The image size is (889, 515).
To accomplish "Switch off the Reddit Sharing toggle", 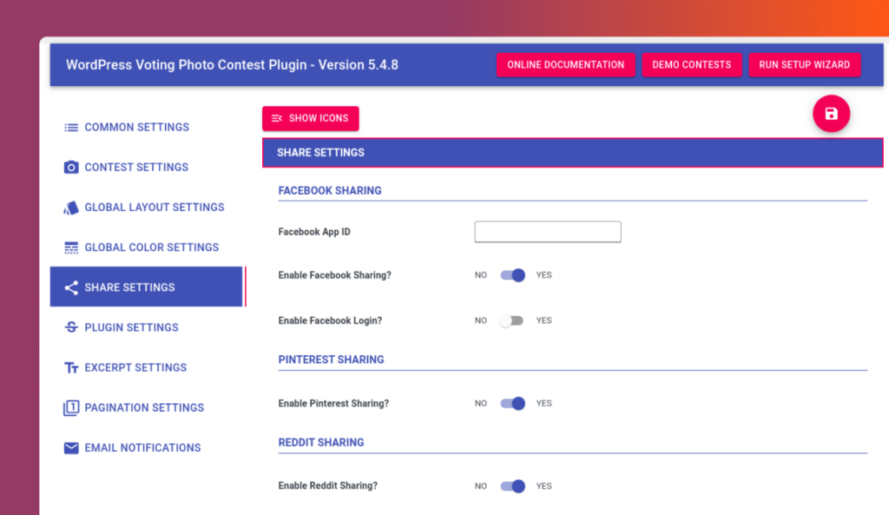I will 513,486.
